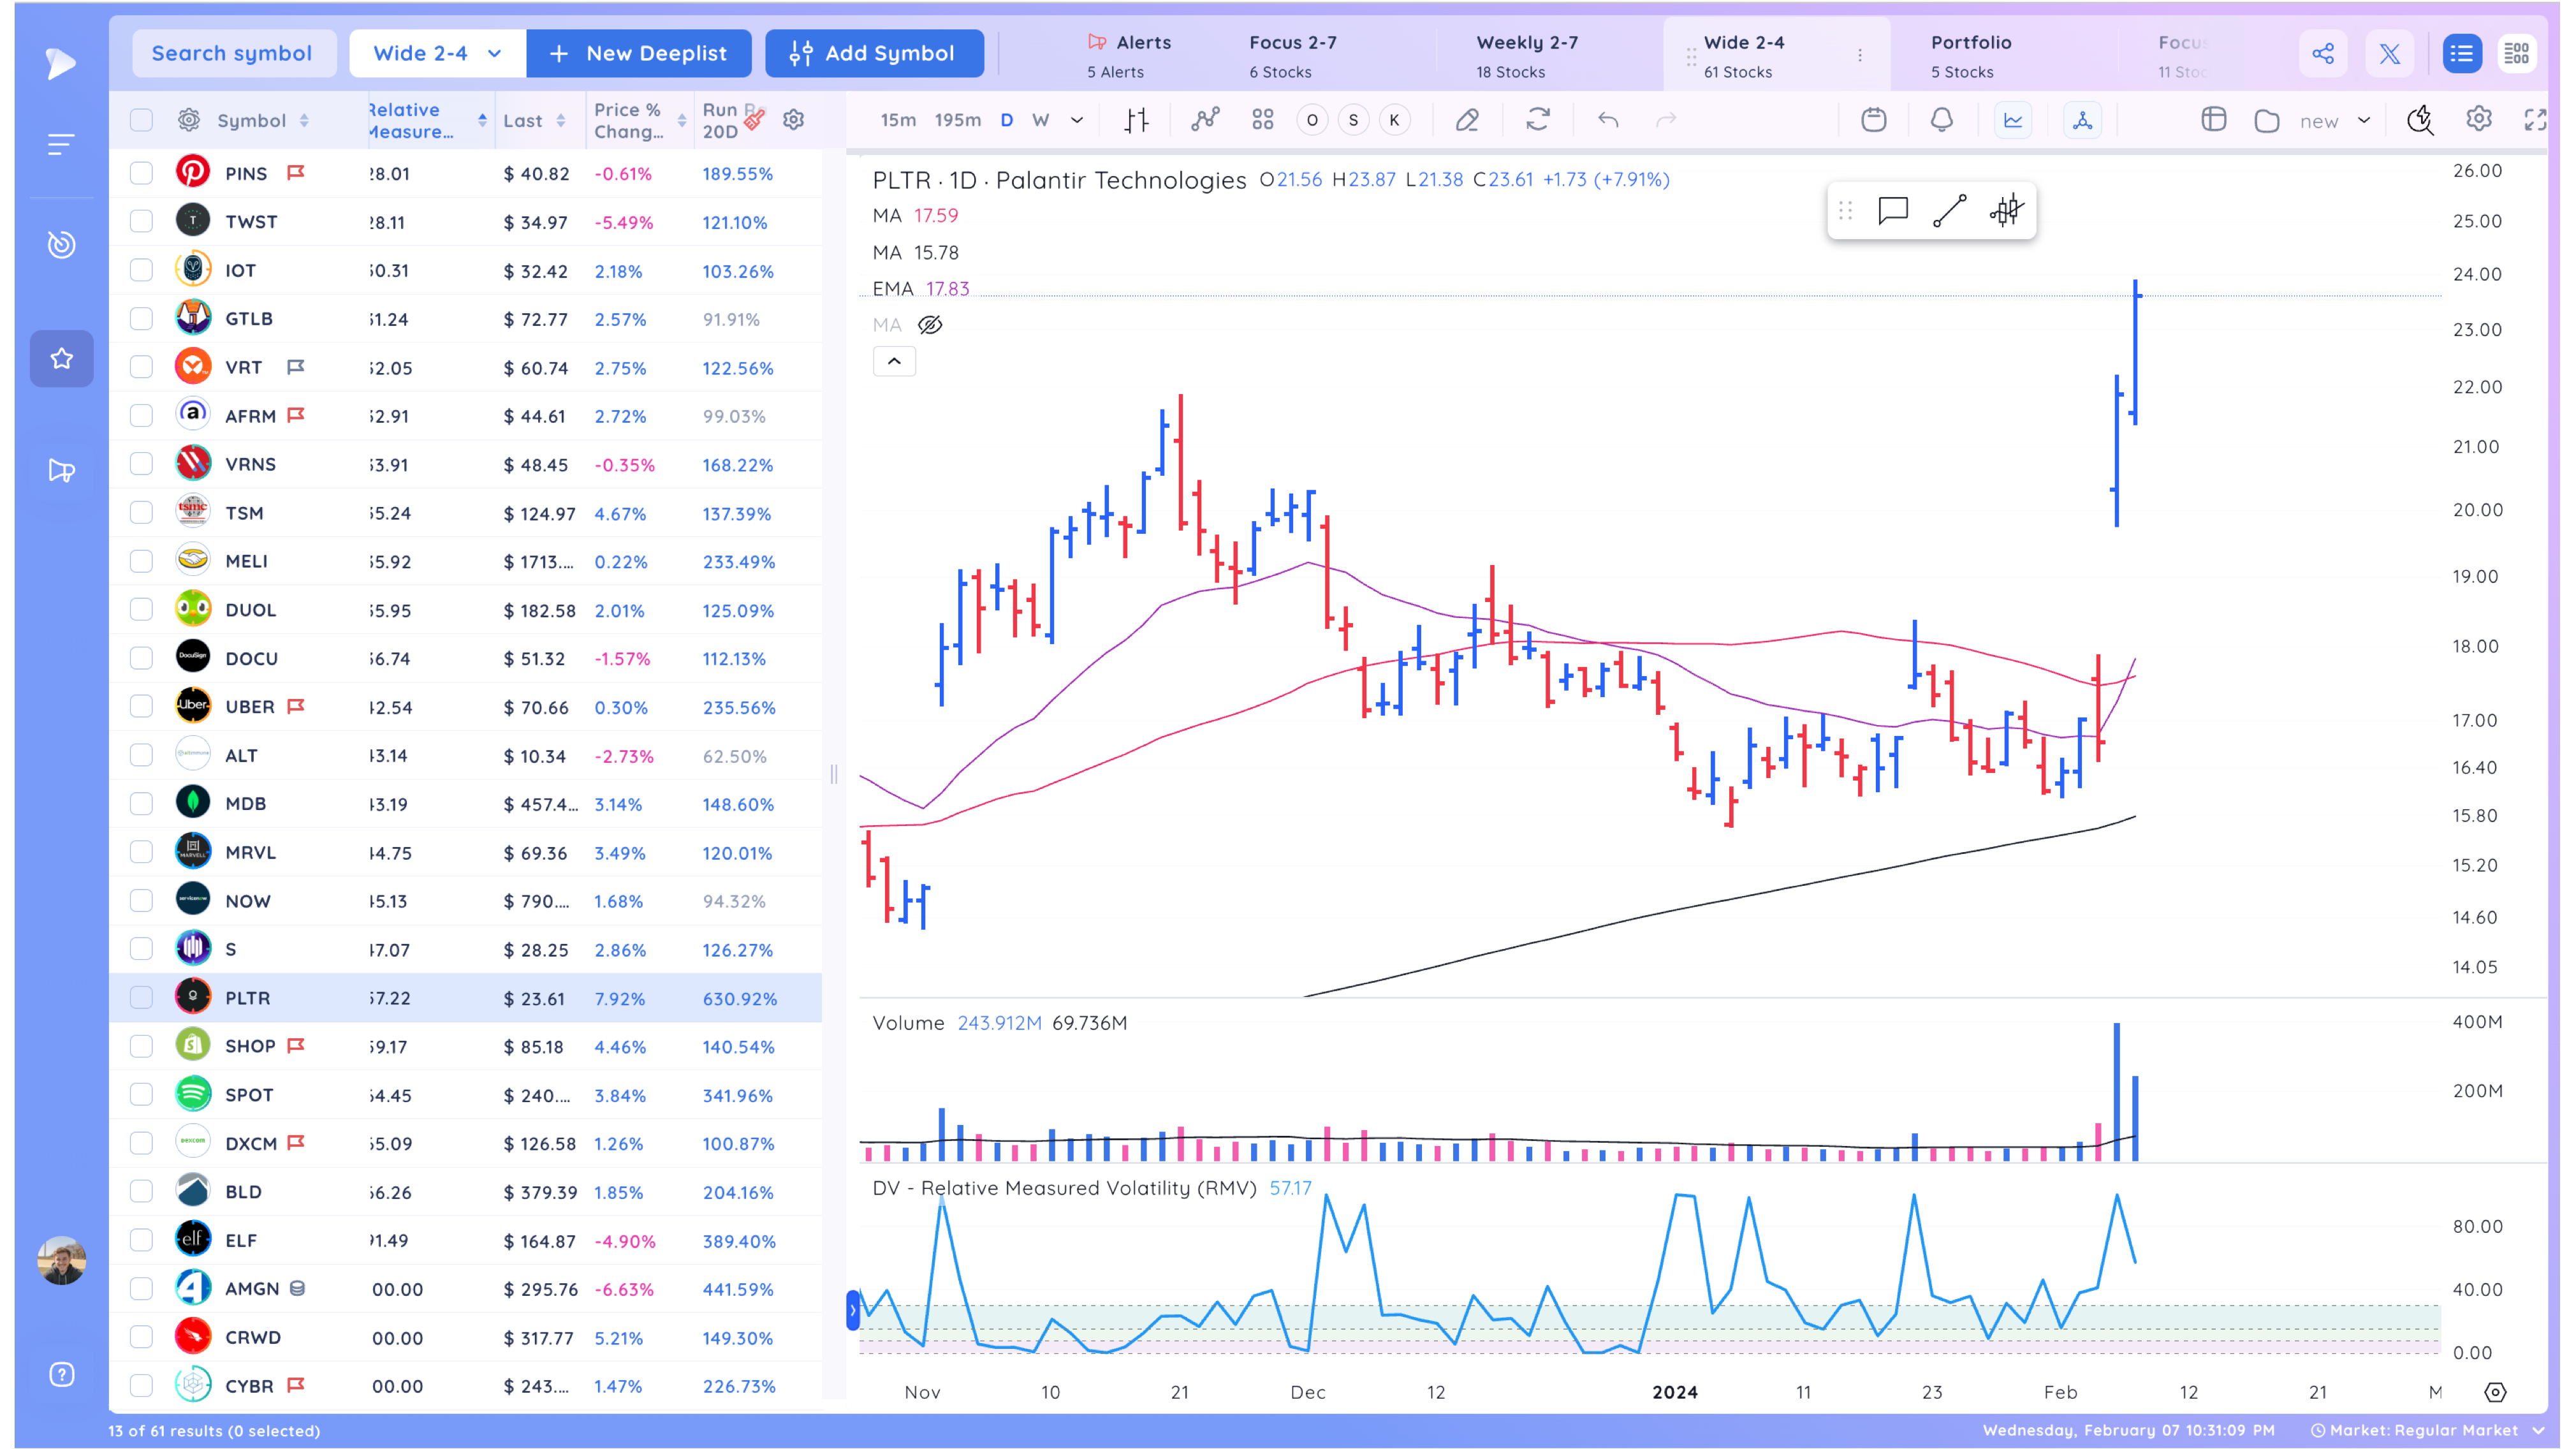Toggle the O overlay circle button

pos(1312,120)
